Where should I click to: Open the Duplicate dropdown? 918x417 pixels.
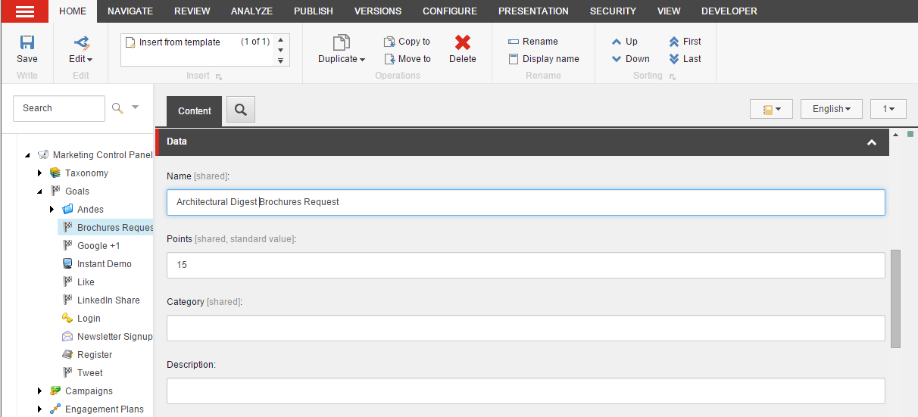click(342, 59)
